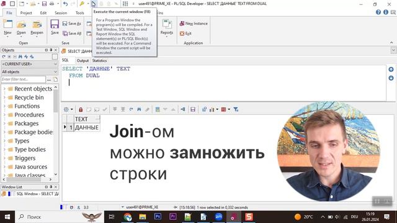This screenshot has width=397, height=223.
Task: Click the Preferences sliders icon in quick toolbar
Action: point(125,4)
